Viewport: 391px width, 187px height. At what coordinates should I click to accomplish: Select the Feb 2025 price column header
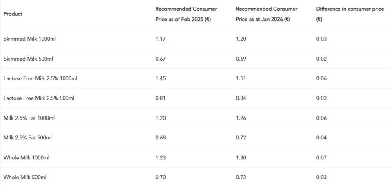click(x=186, y=14)
